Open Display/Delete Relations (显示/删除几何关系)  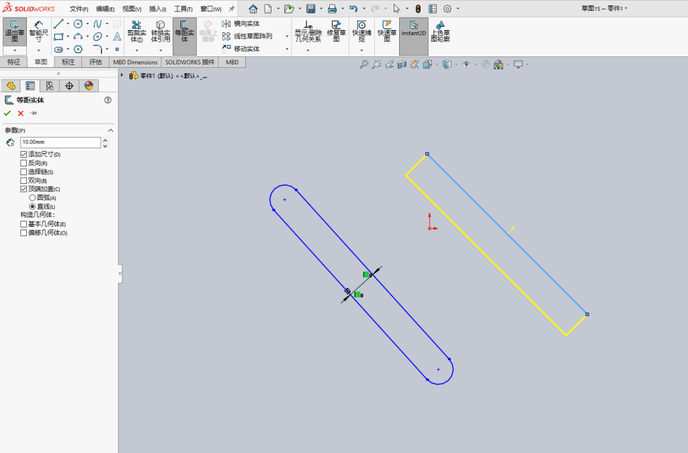coord(308,31)
